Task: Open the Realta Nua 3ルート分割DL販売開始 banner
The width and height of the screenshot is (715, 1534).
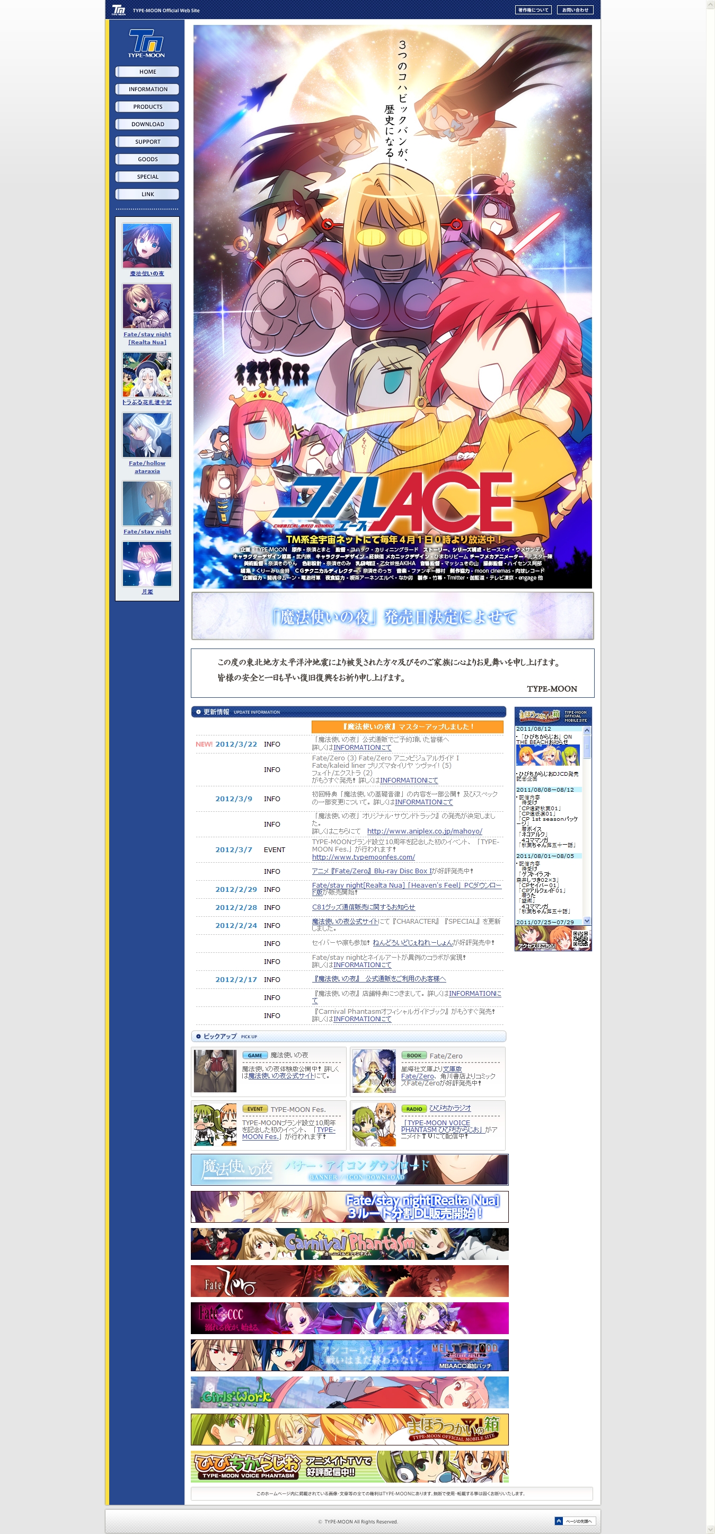Action: (x=349, y=1206)
